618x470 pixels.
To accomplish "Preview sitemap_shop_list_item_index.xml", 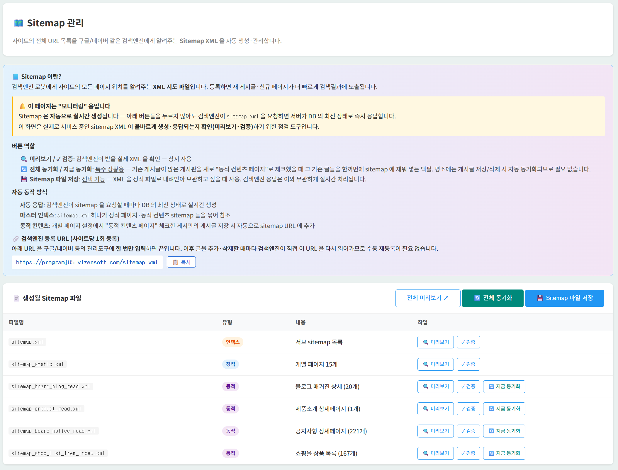I will [435, 453].
